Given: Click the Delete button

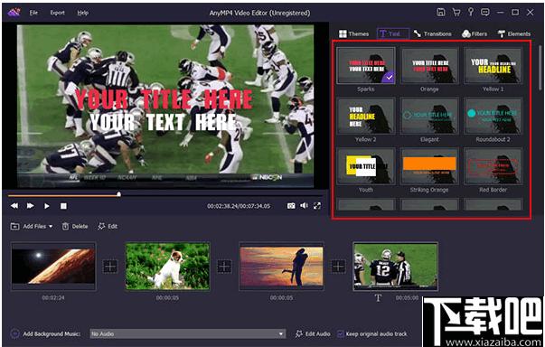Looking at the screenshot, I should pos(75,227).
